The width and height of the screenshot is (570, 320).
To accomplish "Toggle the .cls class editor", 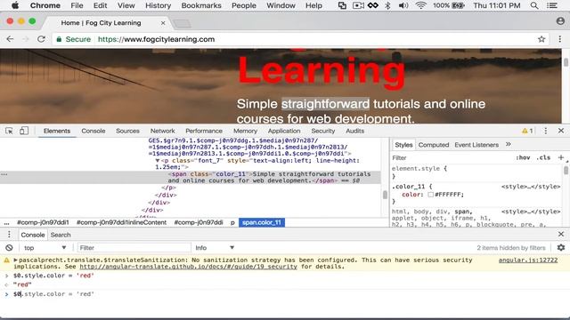I will [543, 157].
